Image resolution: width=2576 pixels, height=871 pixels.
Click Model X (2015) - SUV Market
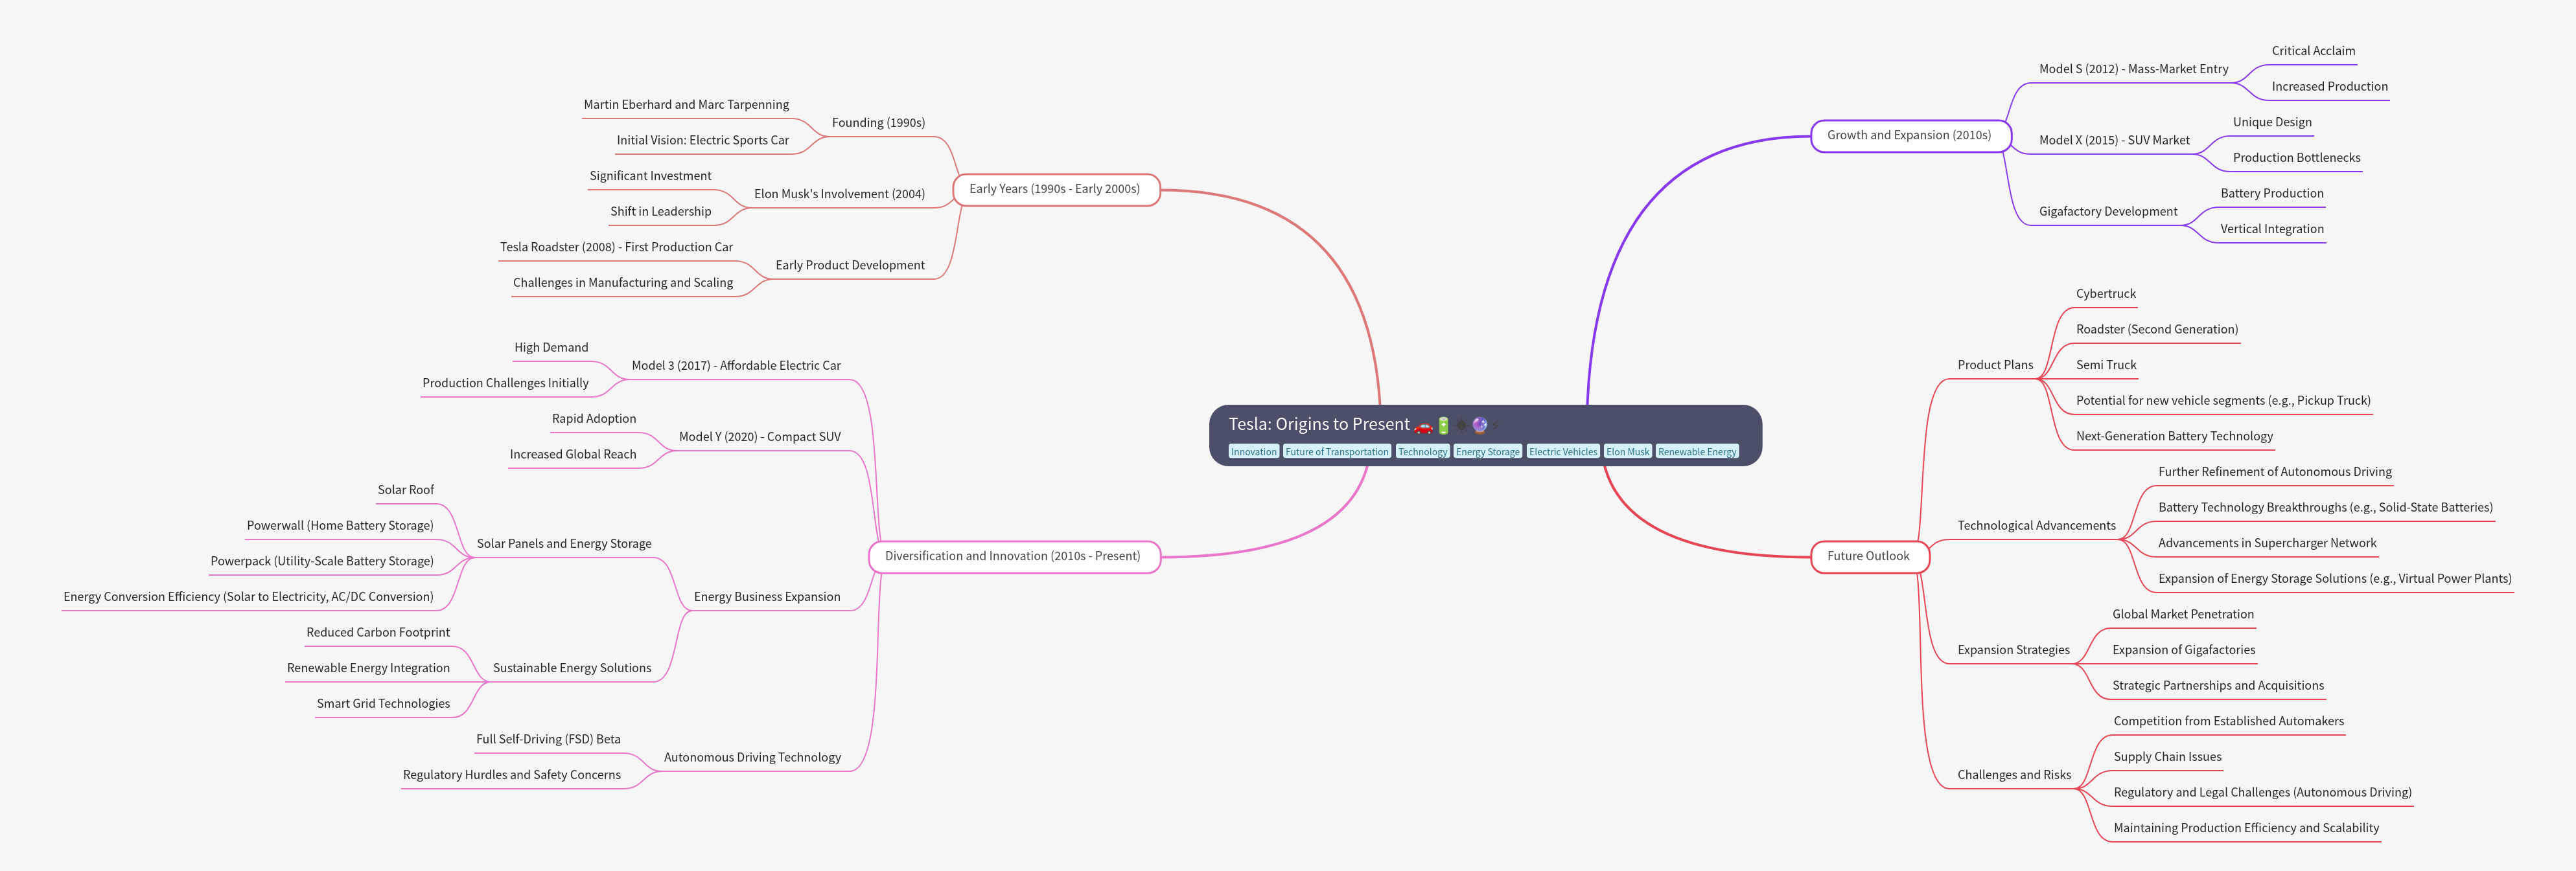coord(2114,141)
